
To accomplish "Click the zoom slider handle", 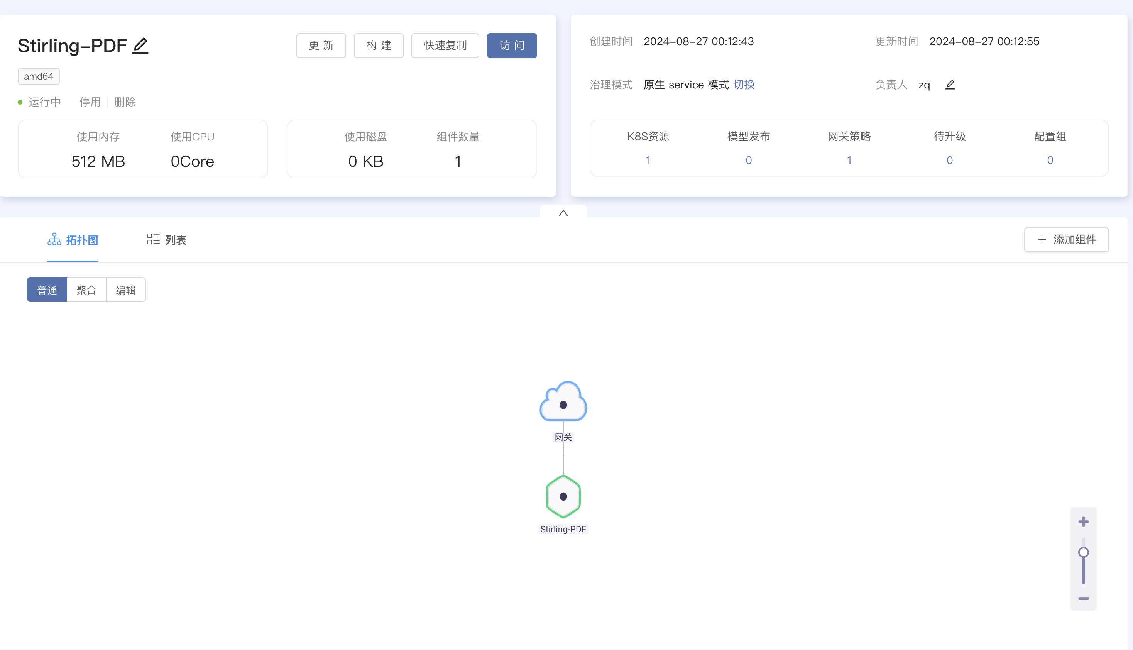I will pos(1084,553).
